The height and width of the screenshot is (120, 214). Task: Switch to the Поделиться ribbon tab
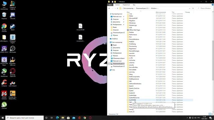[126, 5]
